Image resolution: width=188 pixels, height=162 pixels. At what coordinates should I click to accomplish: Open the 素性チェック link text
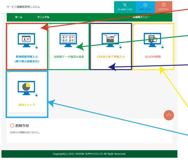[27, 105]
